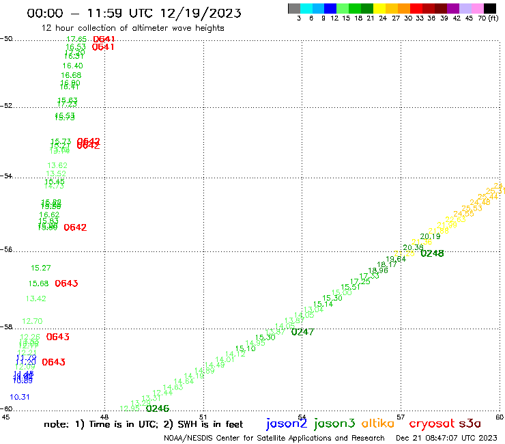This screenshot has width=505, height=444.
Task: Click the chart title with date 12/19/2023
Action: pos(134,13)
